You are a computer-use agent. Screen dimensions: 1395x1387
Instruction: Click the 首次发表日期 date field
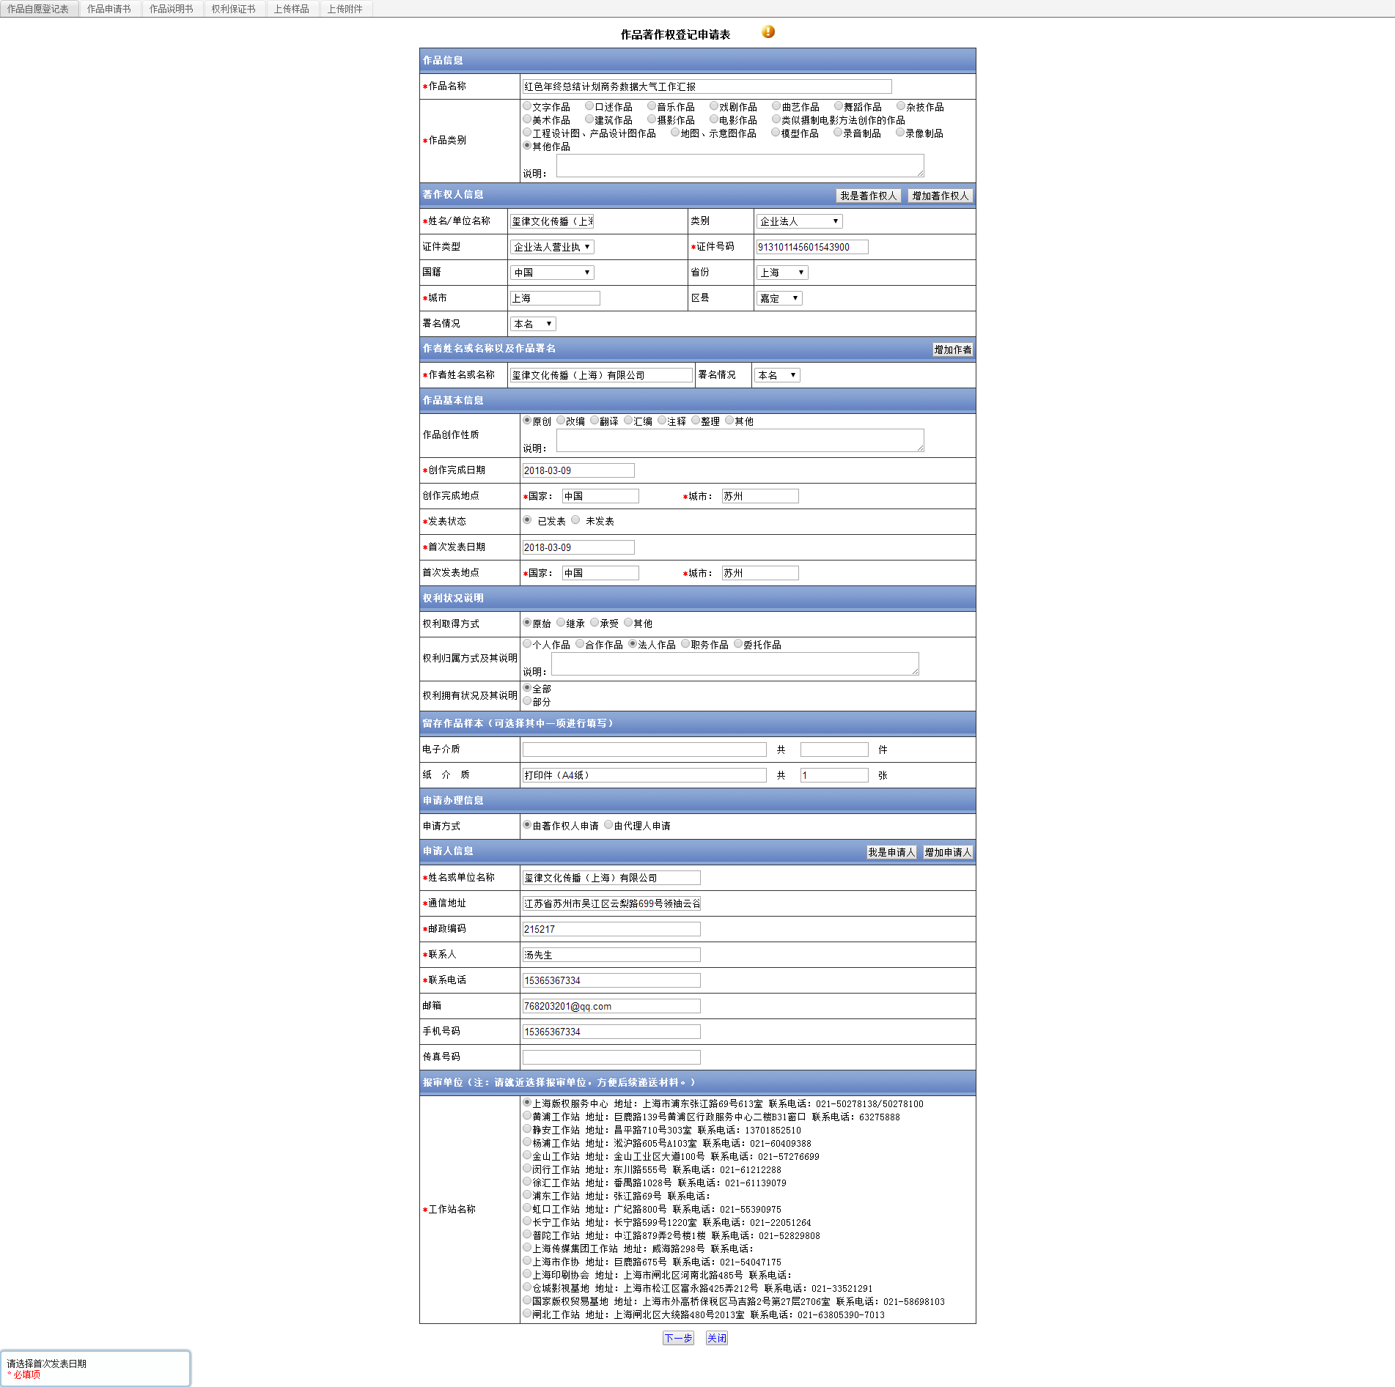pos(578,547)
